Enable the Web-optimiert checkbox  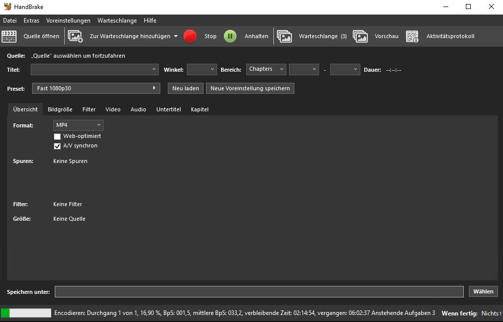pyautogui.click(x=57, y=136)
